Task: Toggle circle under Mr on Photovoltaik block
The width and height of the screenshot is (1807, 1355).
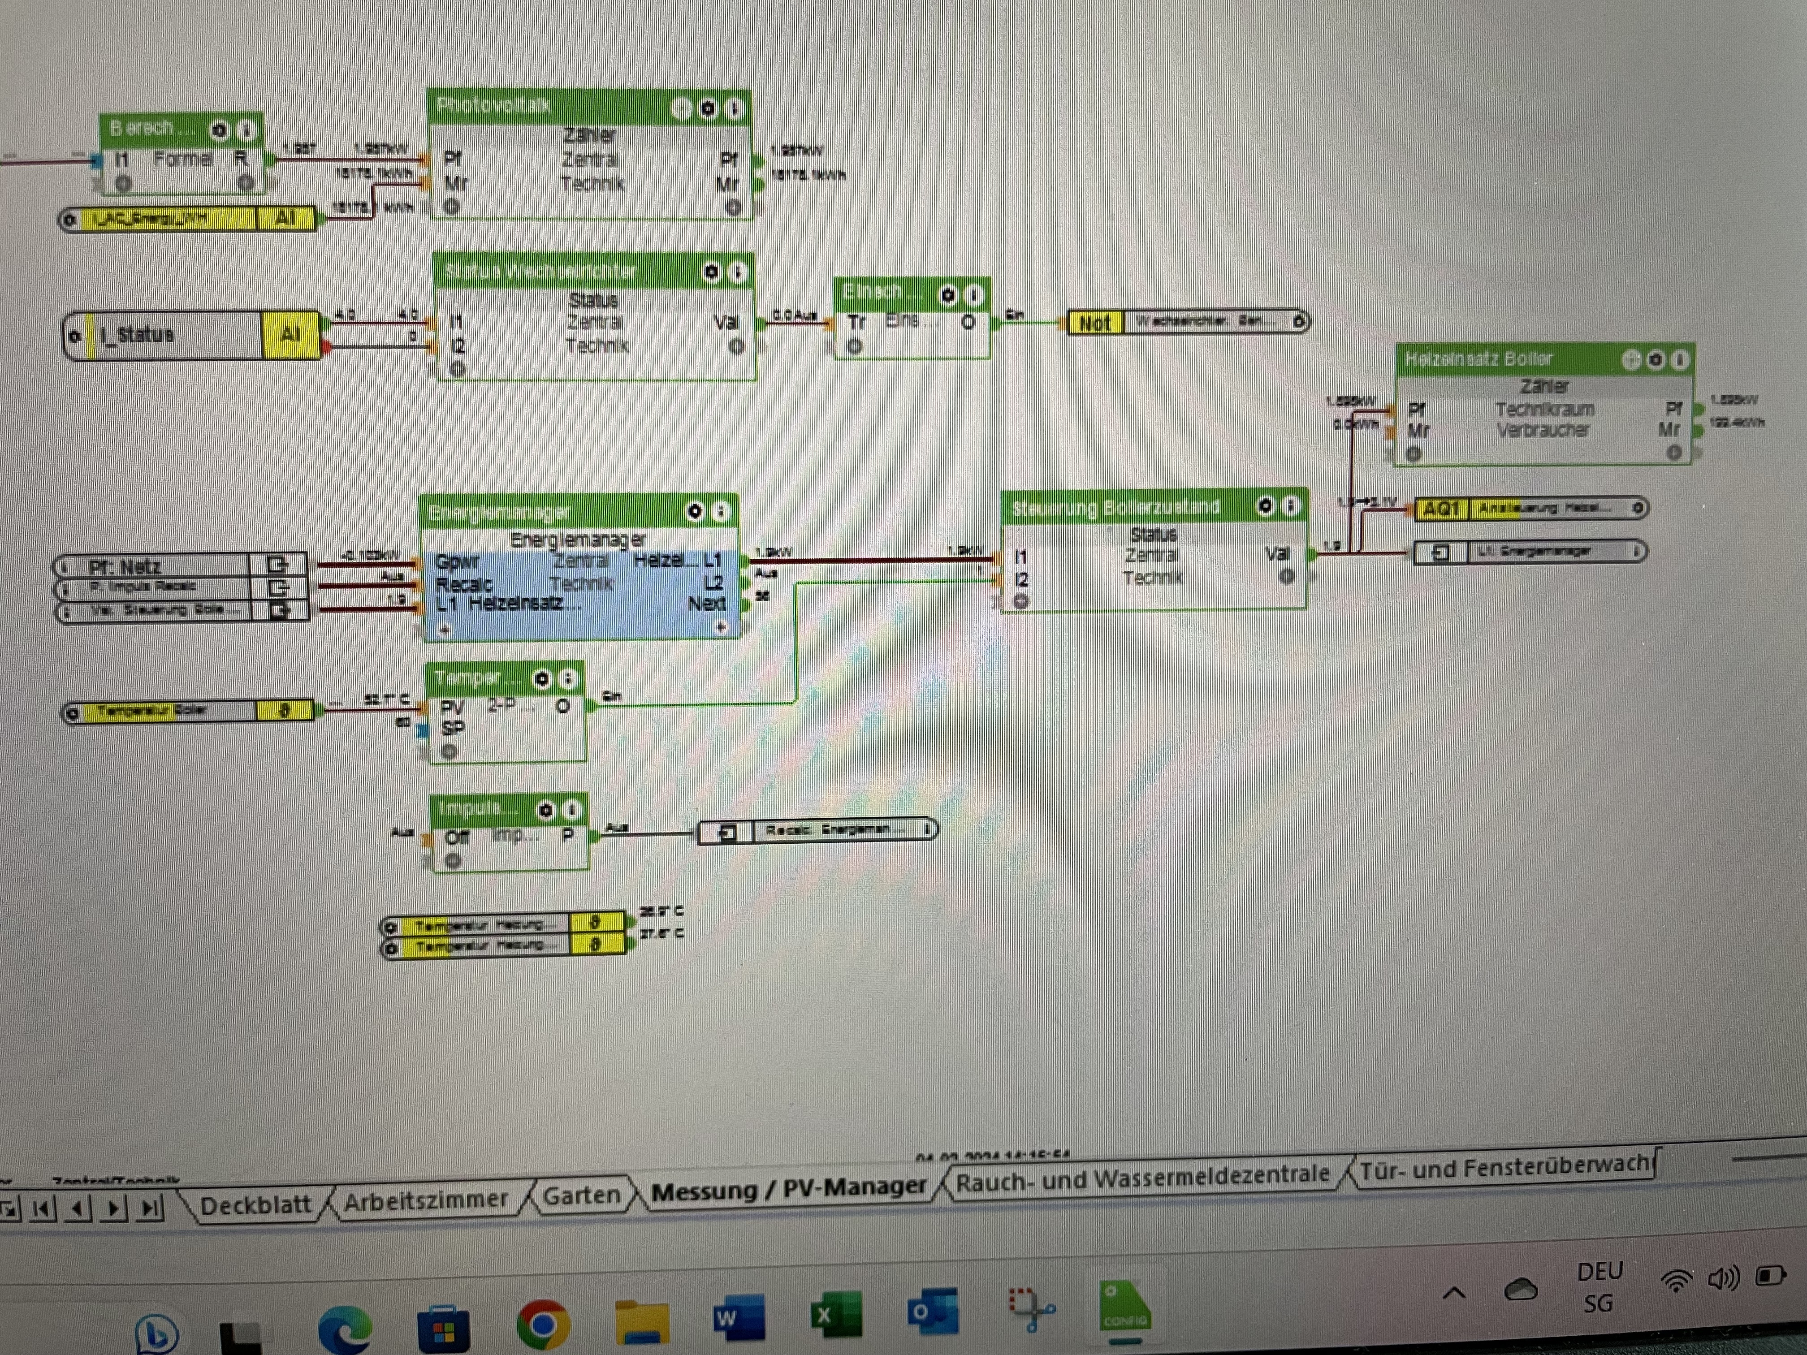Action: click(x=452, y=207)
